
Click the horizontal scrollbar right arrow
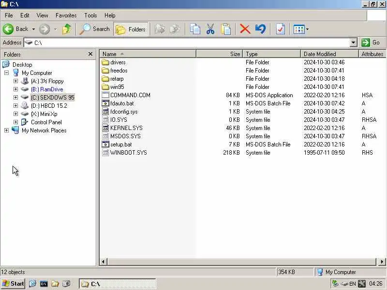(x=382, y=261)
